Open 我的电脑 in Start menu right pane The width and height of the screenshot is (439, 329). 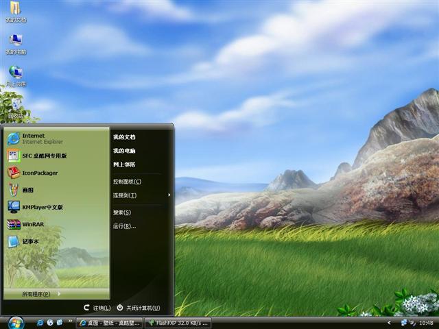pos(124,151)
